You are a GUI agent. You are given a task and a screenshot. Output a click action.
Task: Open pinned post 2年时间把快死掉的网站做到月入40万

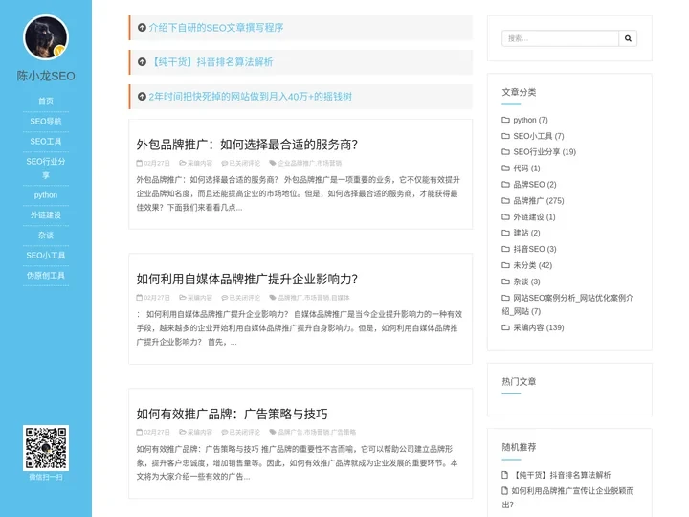(x=250, y=97)
